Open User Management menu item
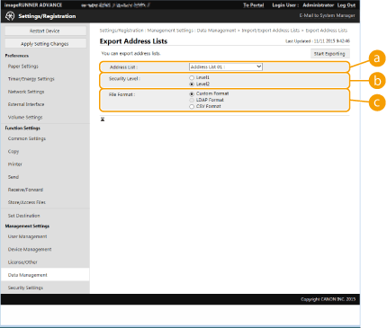 coord(27,236)
